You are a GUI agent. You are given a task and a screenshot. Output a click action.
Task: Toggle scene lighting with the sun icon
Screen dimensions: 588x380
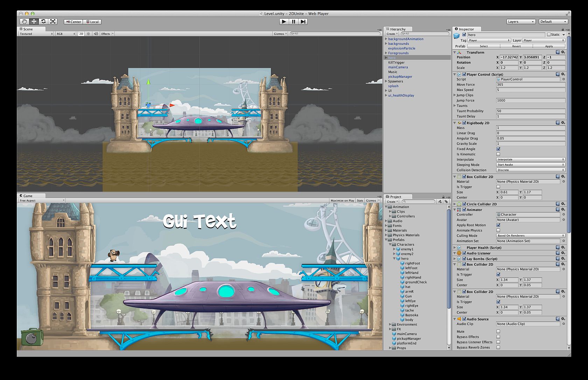(x=88, y=34)
